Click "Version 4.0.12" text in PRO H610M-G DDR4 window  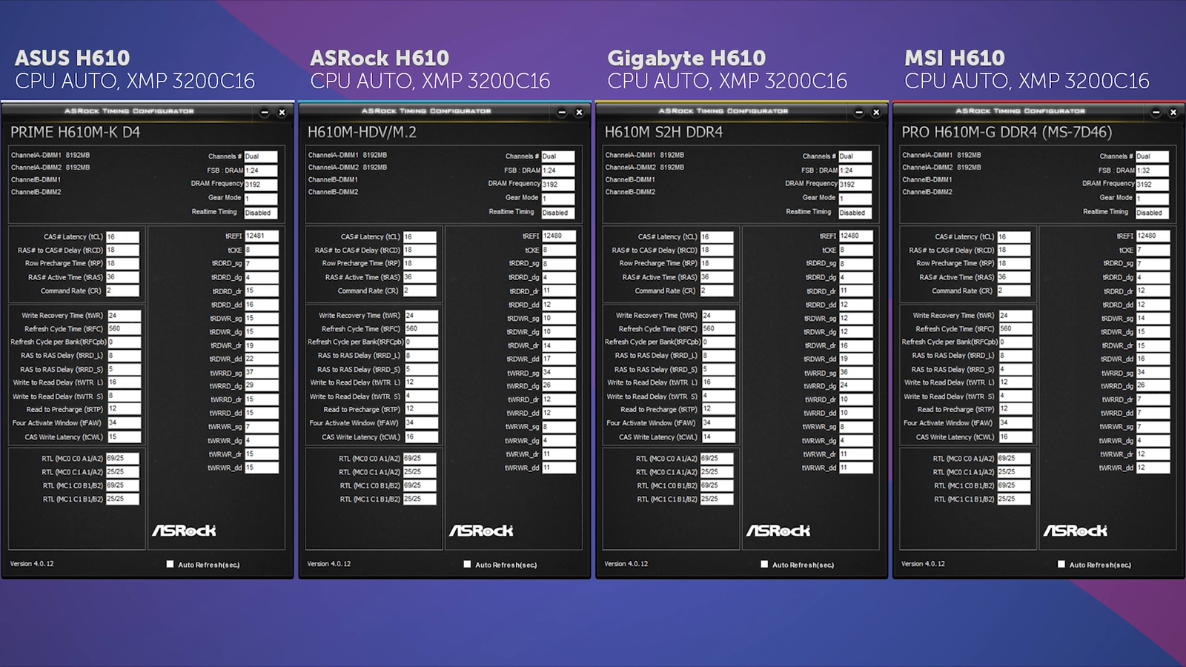point(923,564)
